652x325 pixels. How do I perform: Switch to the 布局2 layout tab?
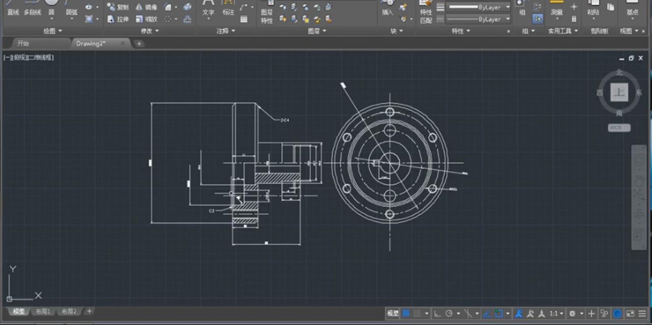pyautogui.click(x=69, y=312)
